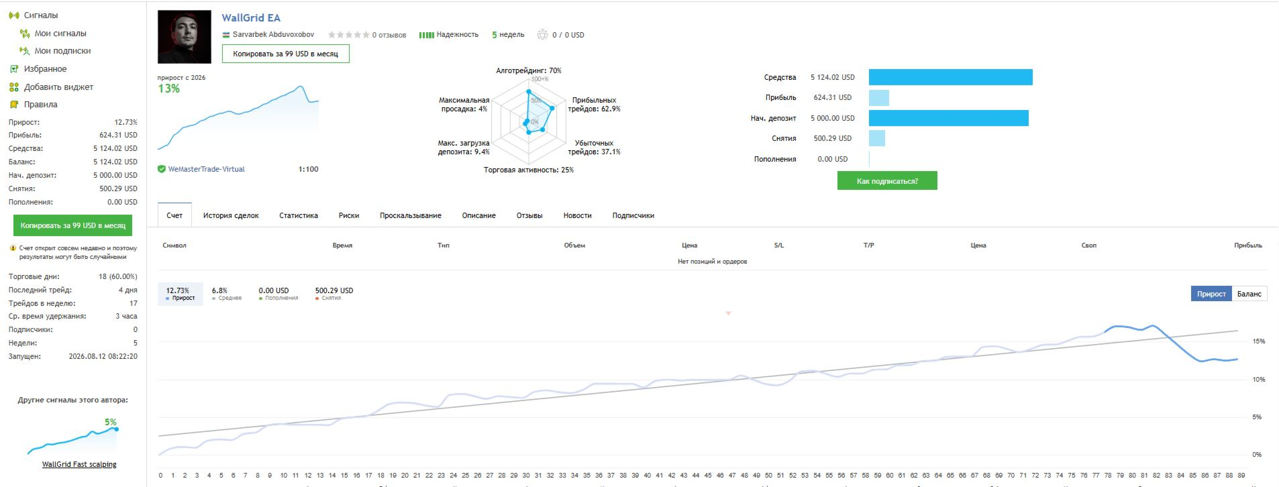Click the Избранное favorites icon

13,68
